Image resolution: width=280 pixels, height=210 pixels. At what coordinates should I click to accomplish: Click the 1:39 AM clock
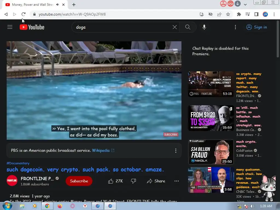(x=266, y=206)
